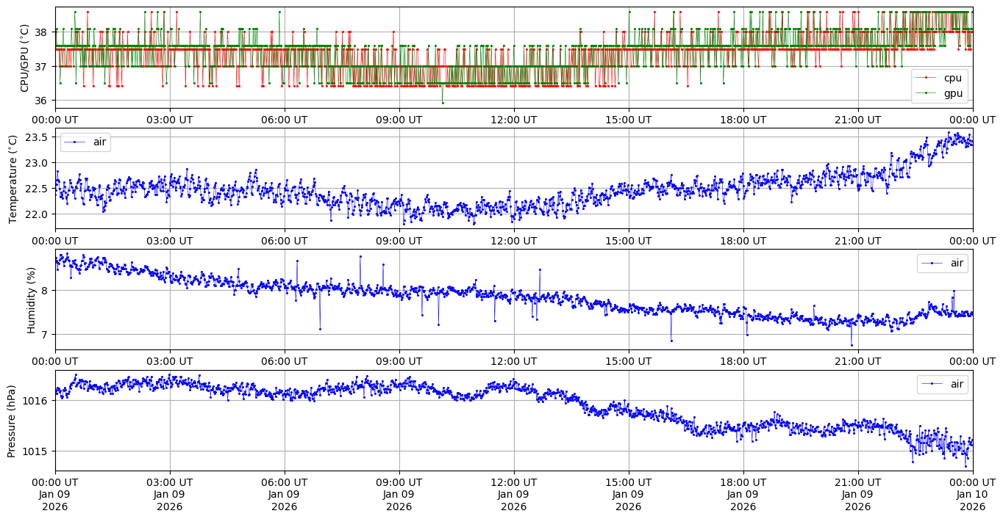
Task: Click the 36 tick on CPU/GPU axis
Action: coord(42,101)
